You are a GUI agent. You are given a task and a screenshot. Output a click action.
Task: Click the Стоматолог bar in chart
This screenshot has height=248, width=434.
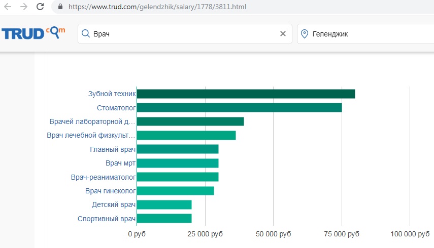coord(240,108)
